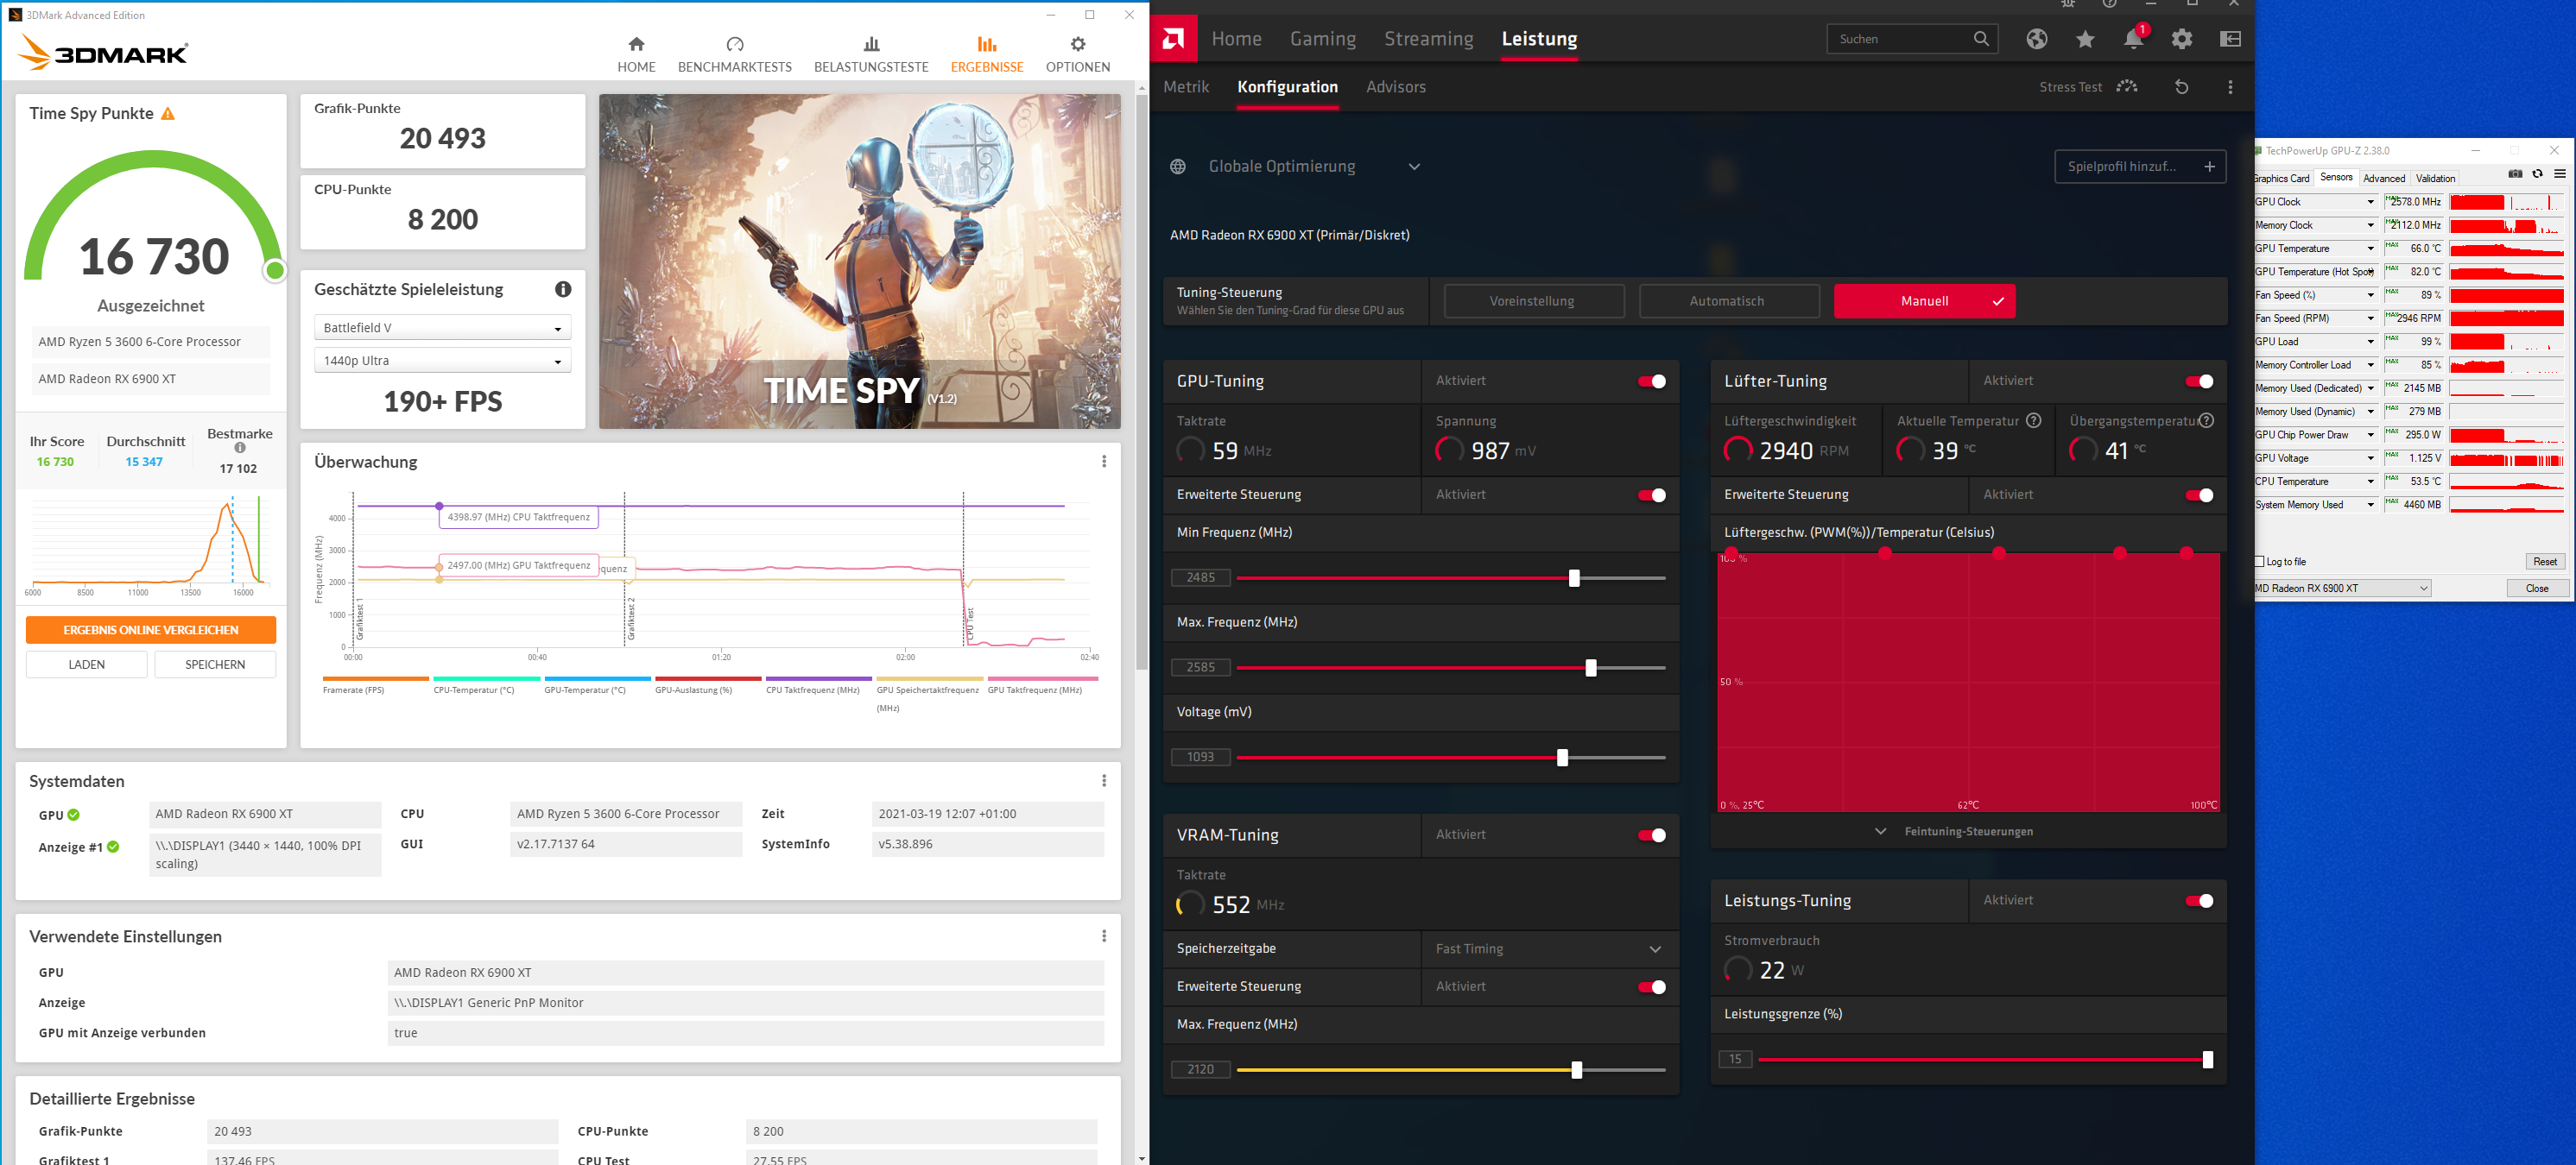Click GPU-Z screenshot camera icon

pos(2514,173)
